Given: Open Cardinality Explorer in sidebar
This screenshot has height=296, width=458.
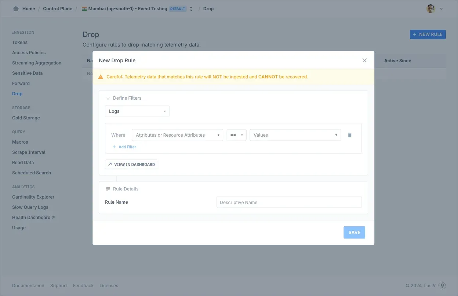Looking at the screenshot, I should pyautogui.click(x=33, y=197).
